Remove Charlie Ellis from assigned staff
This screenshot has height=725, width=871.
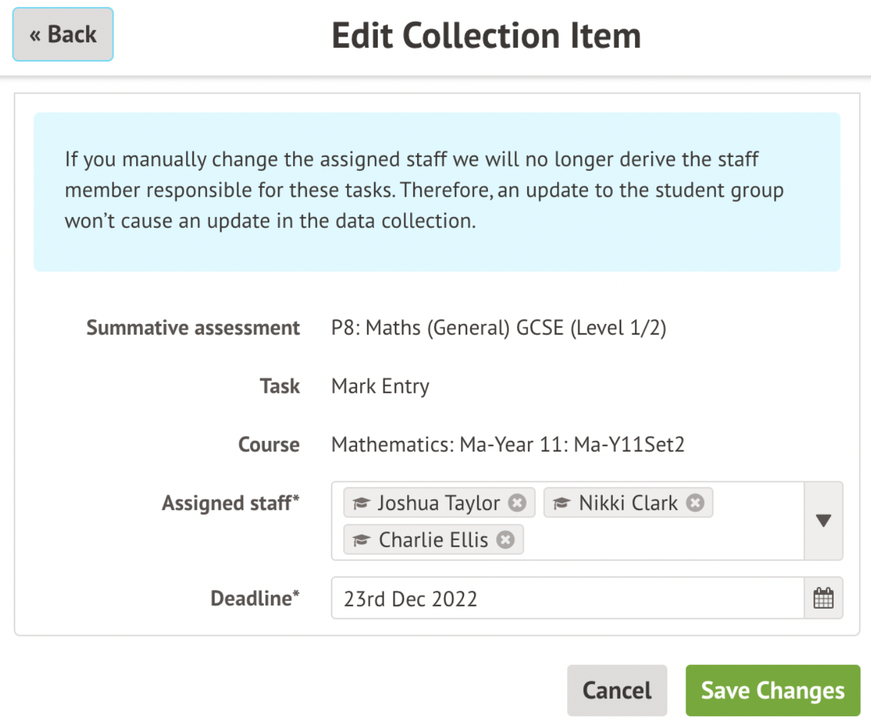click(505, 540)
